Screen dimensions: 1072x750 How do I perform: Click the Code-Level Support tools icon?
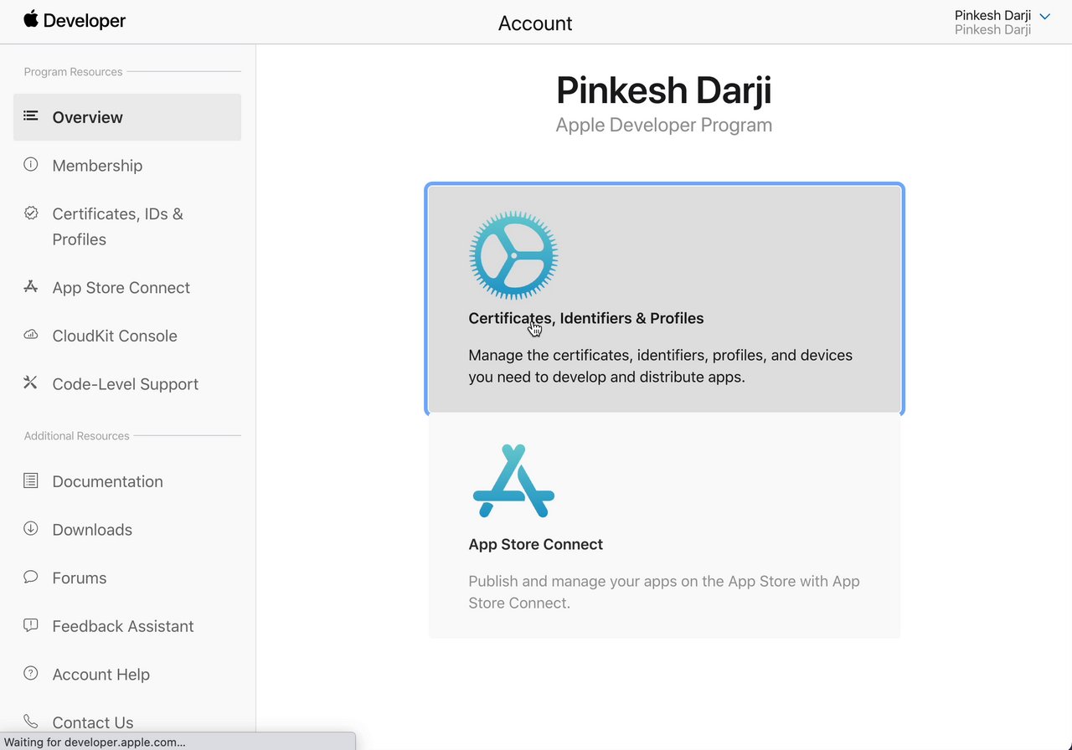point(31,383)
